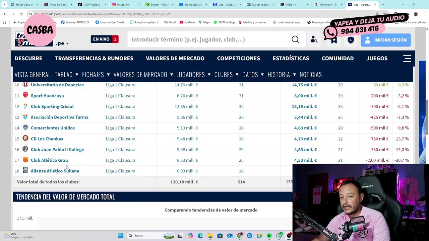The width and height of the screenshot is (429, 241).
Task: Click the Asociación Deportiva Tarma crest
Action: [x=25, y=117]
